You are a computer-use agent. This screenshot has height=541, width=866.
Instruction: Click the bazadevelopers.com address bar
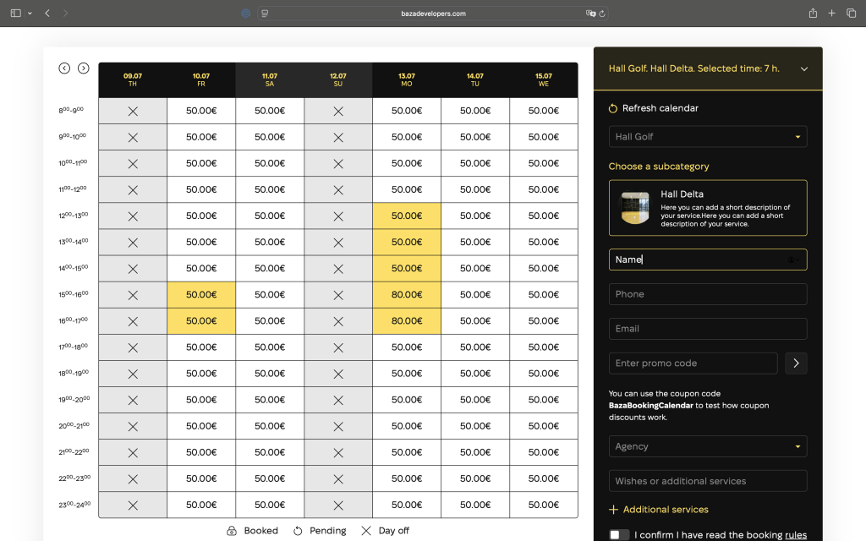(433, 14)
